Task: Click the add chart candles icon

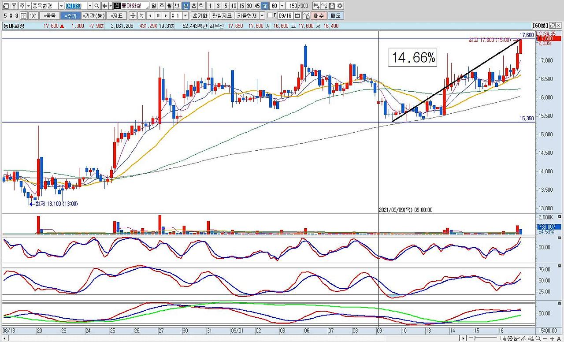Action: point(316,6)
